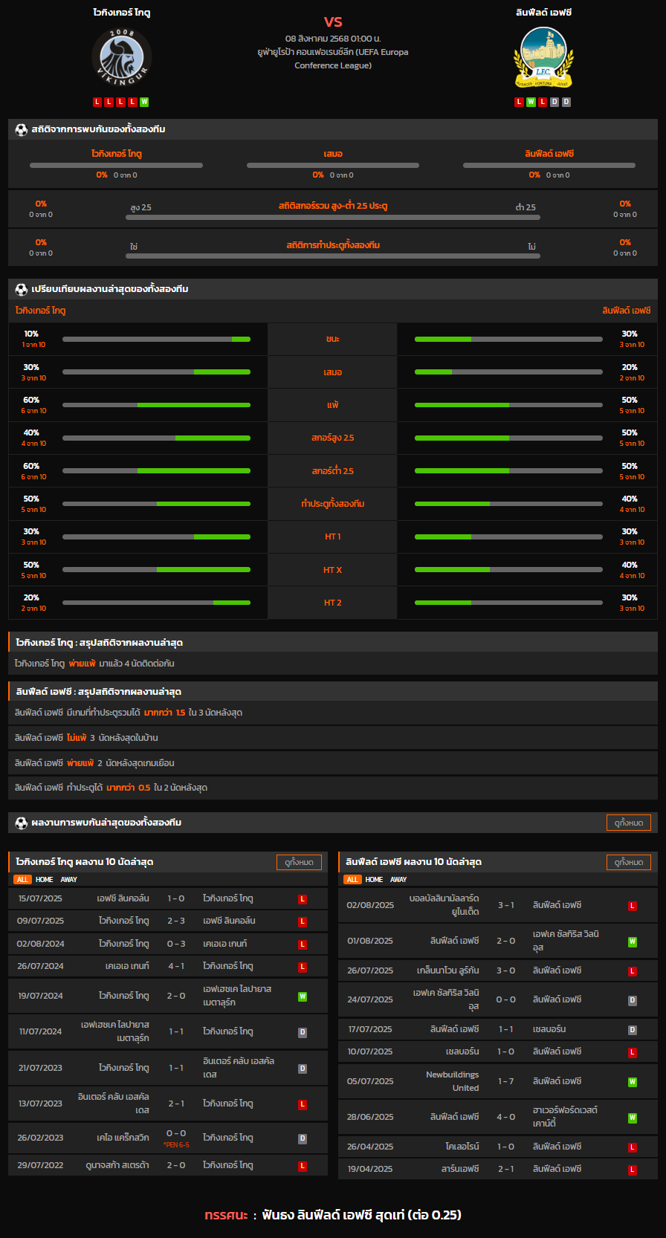Click the W badge on 28/06/2025 Linfield row
Image resolution: width=666 pixels, height=1238 pixels.
633,1118
